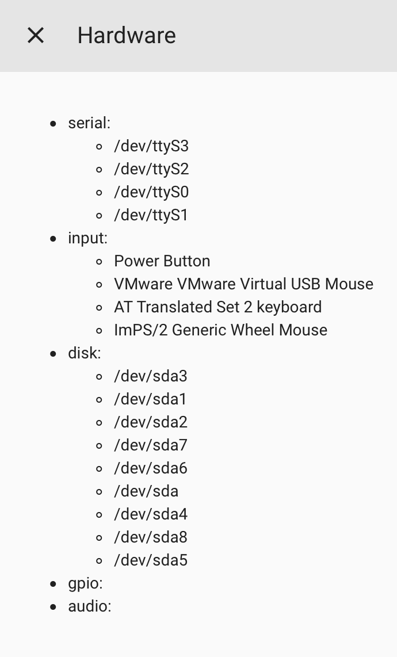Select the serial category bullet
The width and height of the screenshot is (397, 657).
click(89, 123)
